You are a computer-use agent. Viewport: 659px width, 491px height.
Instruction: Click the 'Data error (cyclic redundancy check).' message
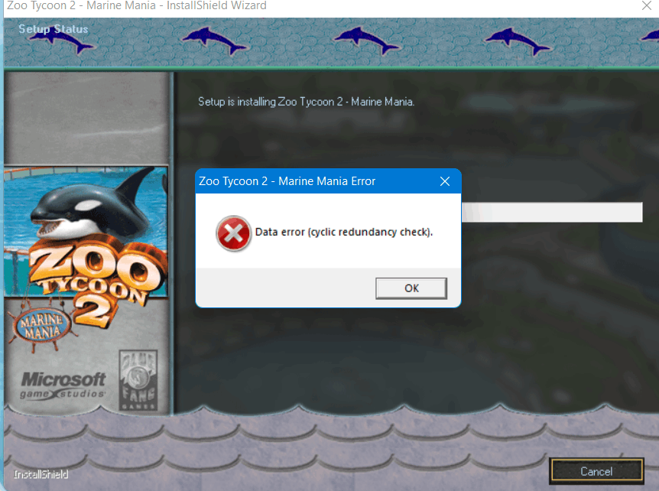pyautogui.click(x=344, y=232)
